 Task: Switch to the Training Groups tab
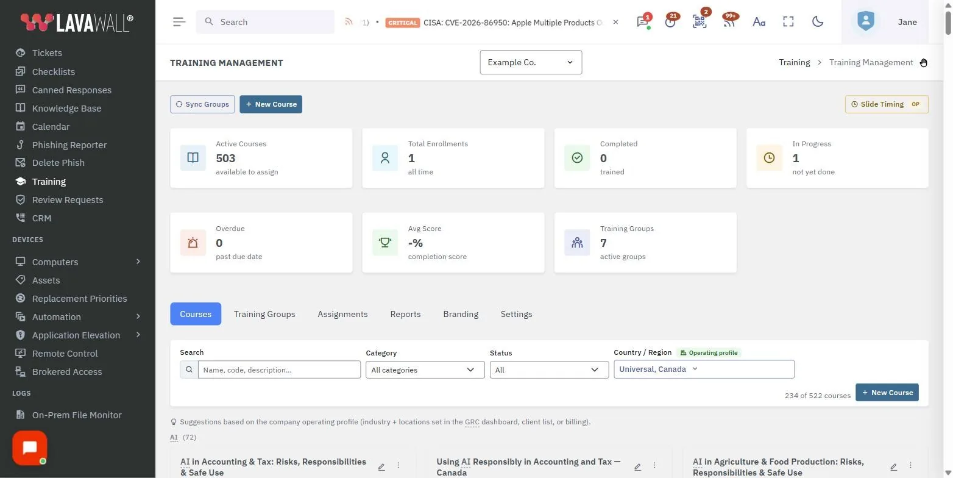click(264, 314)
